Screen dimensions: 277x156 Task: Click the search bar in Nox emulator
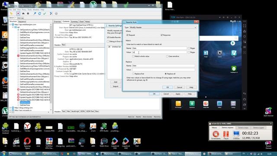pyautogui.click(x=219, y=38)
